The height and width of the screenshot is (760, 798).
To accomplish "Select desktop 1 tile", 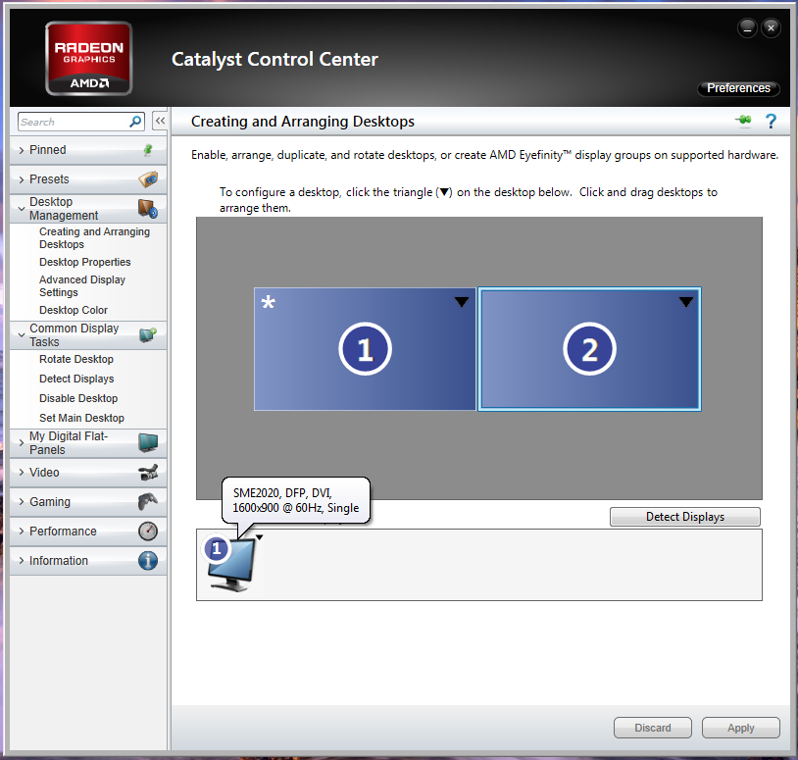I will pyautogui.click(x=365, y=349).
